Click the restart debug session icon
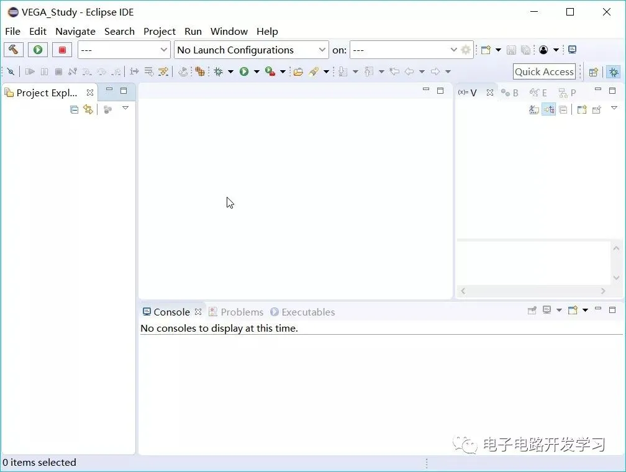This screenshot has height=472, width=626. tap(183, 71)
